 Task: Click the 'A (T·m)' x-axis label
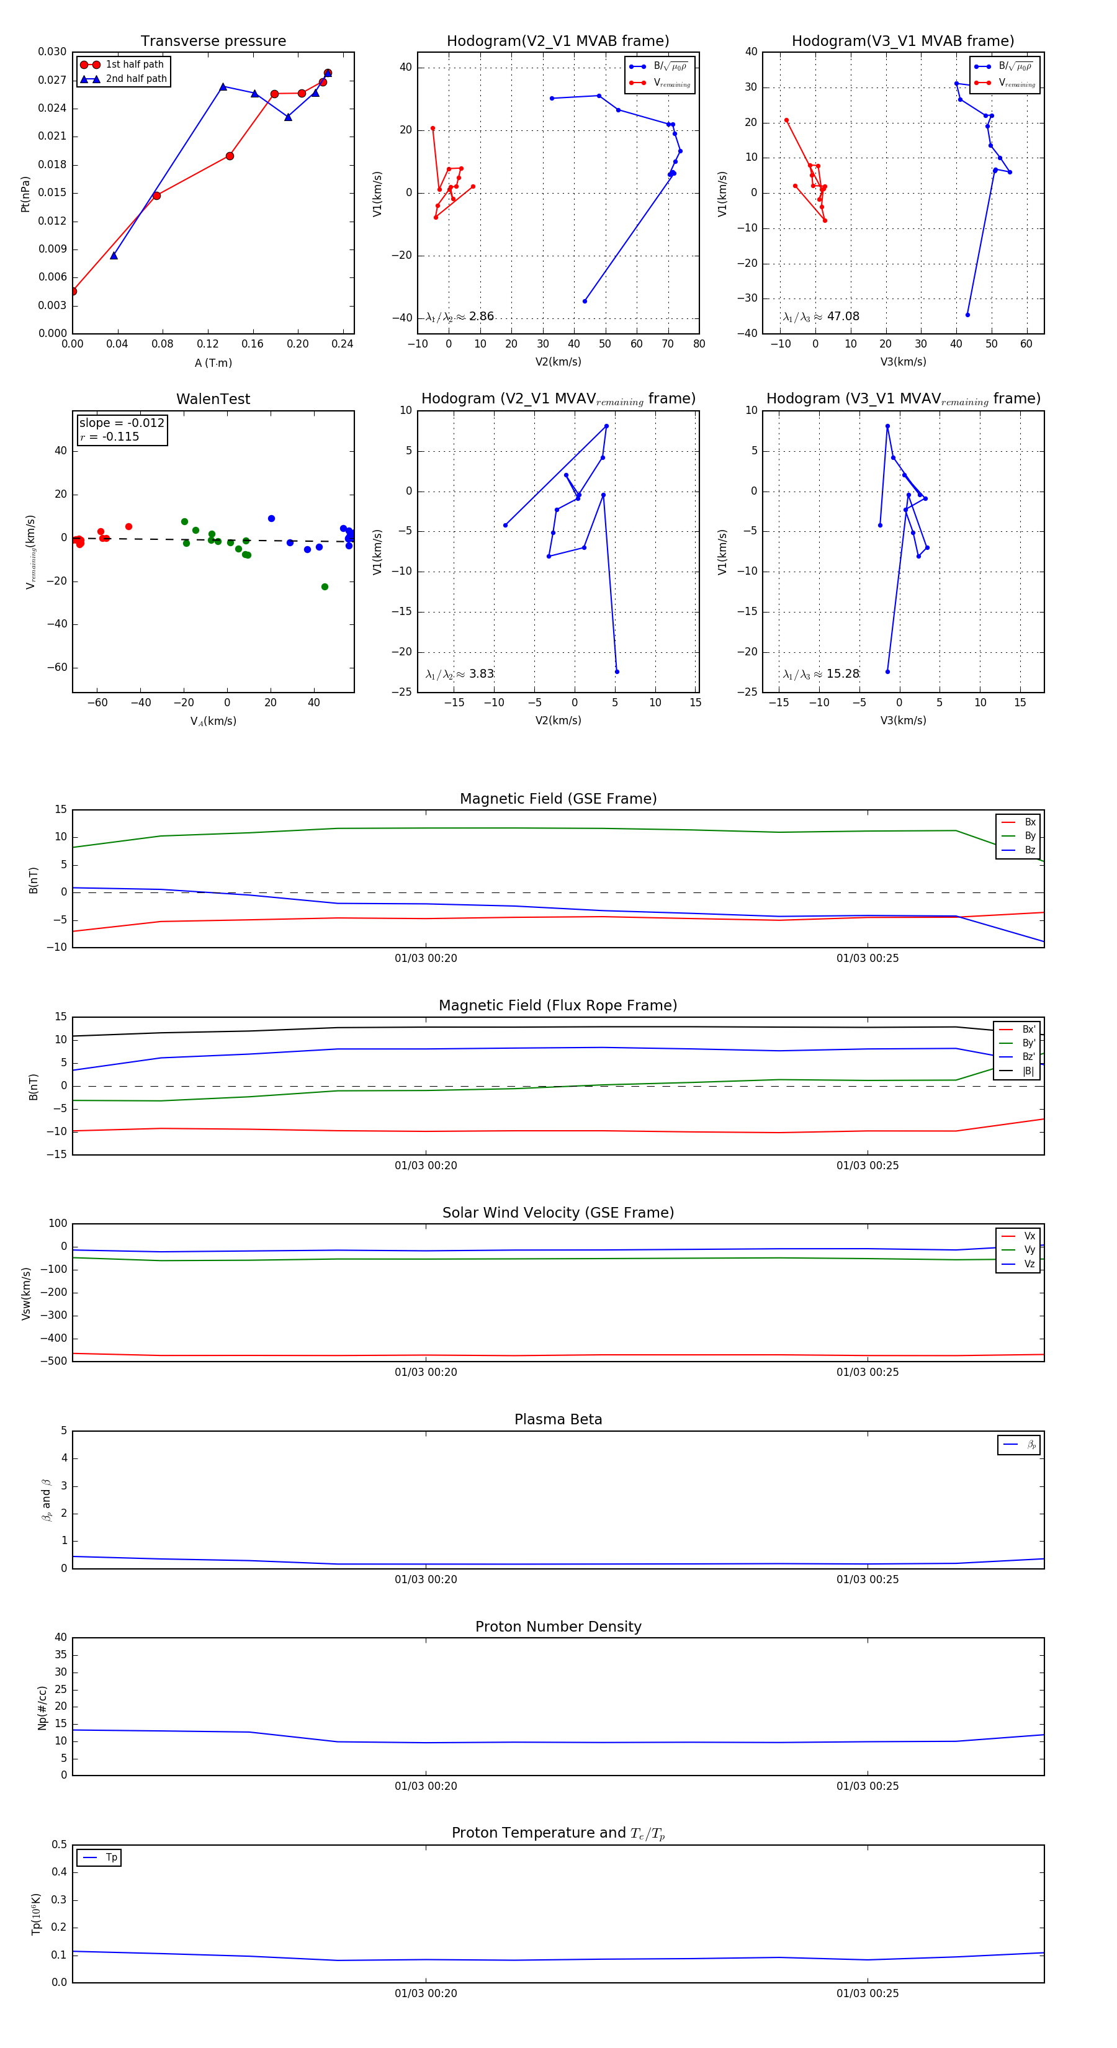213,362
